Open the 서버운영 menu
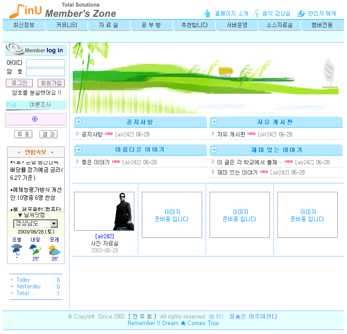Viewport: 347px width, 334px height. tap(237, 25)
